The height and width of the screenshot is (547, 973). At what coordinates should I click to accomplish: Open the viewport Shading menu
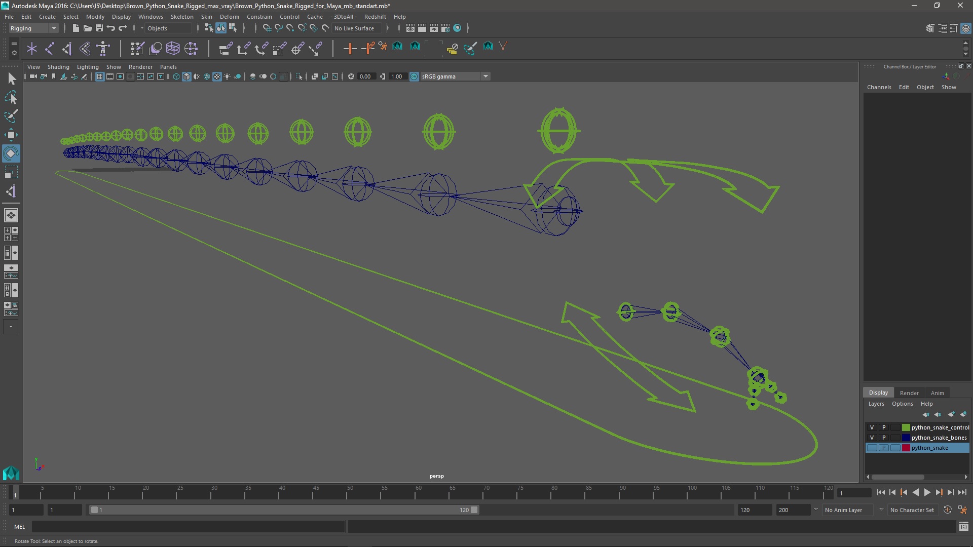point(58,67)
